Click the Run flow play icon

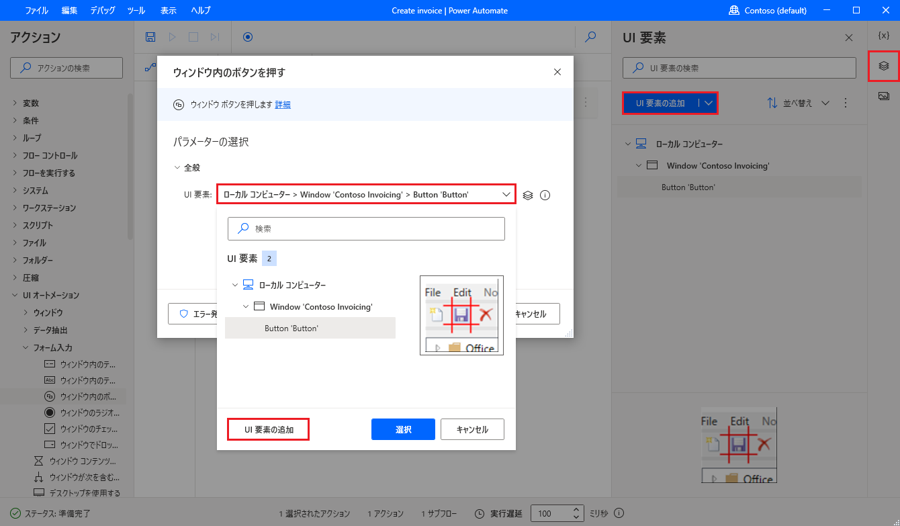click(x=172, y=37)
